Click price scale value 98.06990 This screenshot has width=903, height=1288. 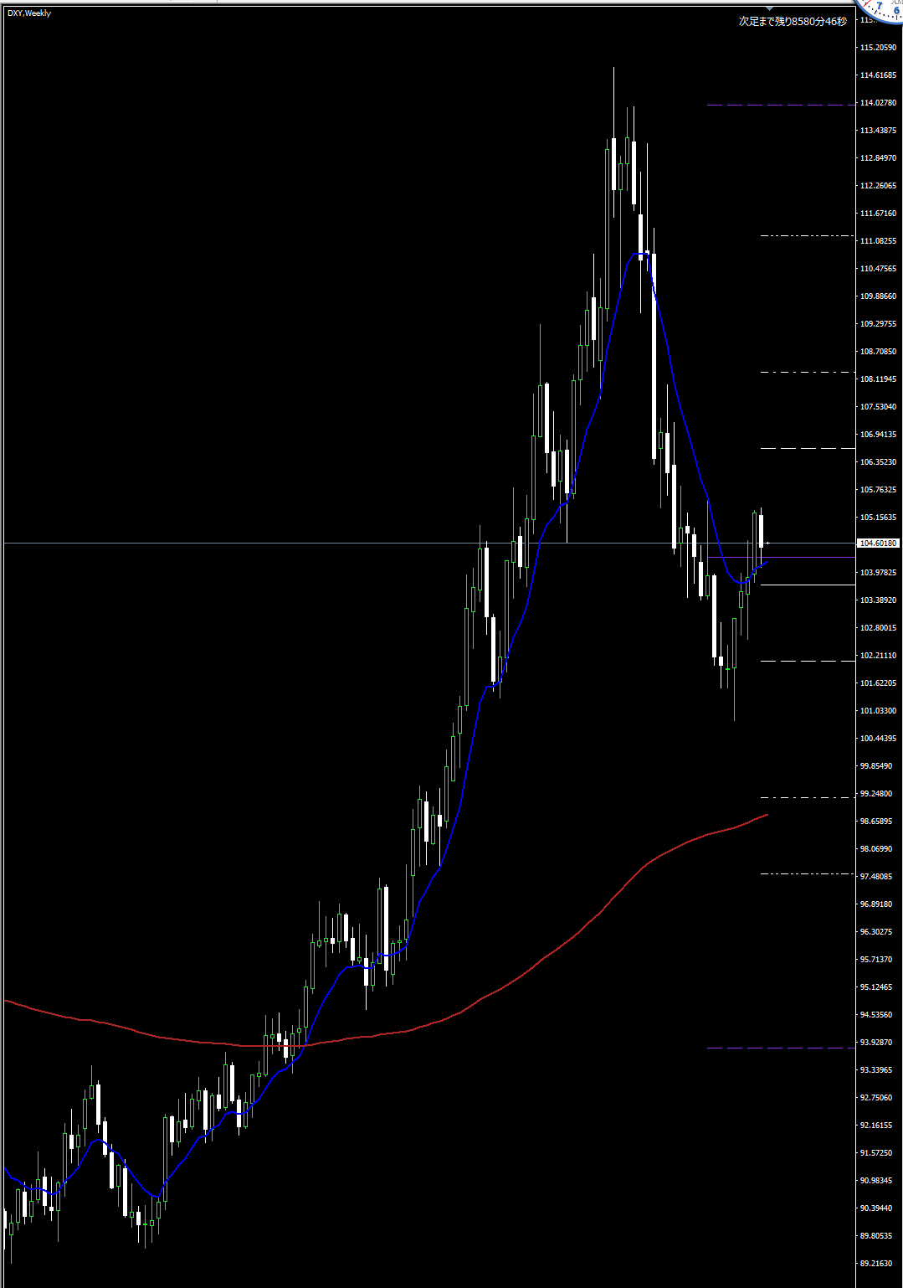point(876,849)
